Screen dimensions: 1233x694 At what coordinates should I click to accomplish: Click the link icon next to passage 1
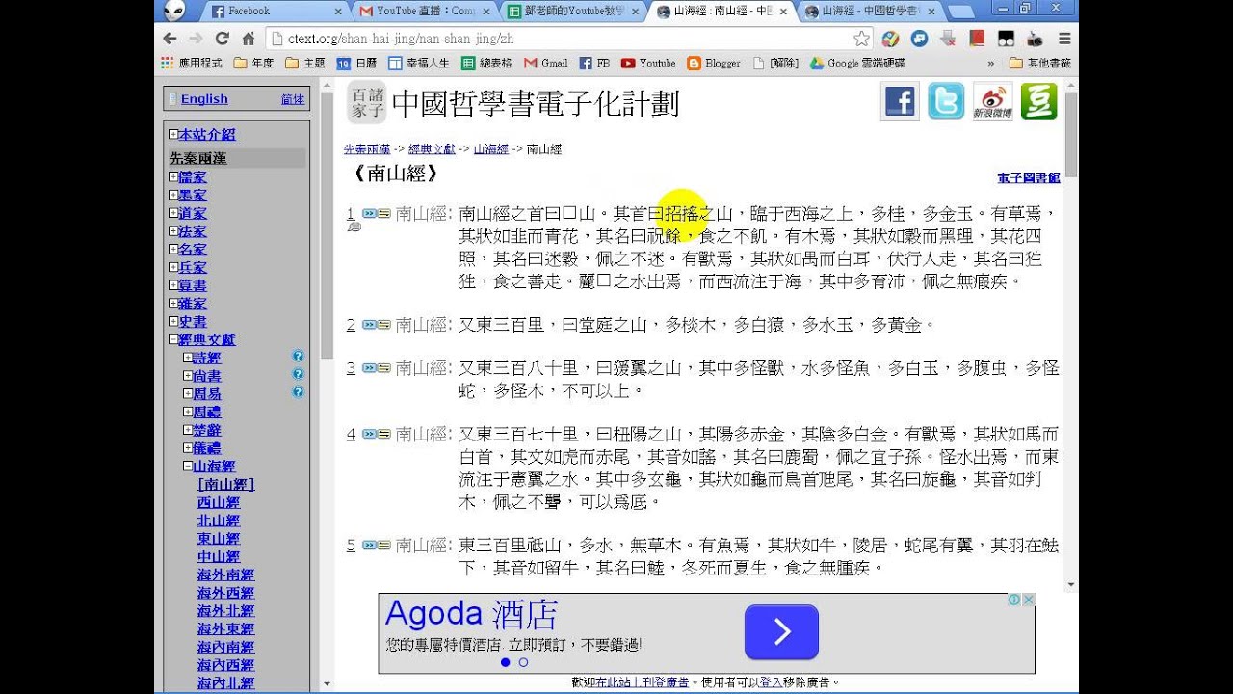point(376,213)
